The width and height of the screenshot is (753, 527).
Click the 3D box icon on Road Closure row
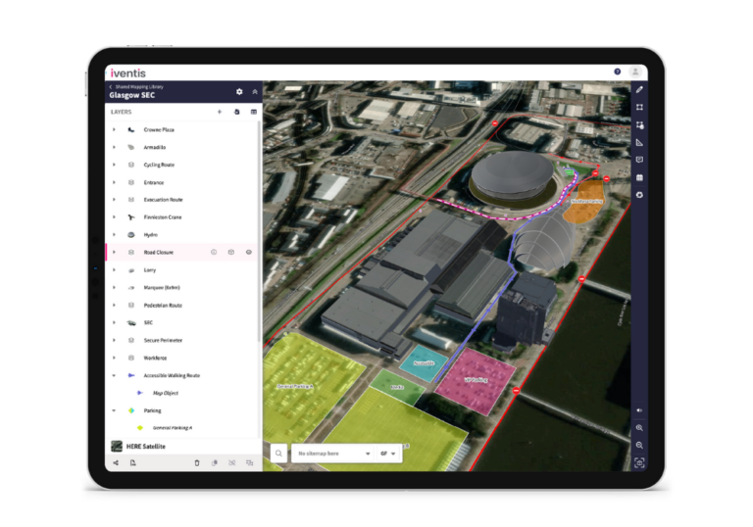click(x=231, y=252)
